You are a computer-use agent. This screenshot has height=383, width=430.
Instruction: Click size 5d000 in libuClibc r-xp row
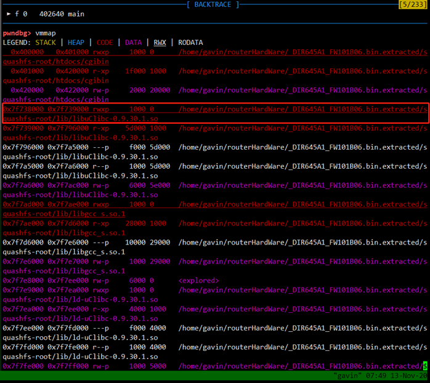coord(136,128)
